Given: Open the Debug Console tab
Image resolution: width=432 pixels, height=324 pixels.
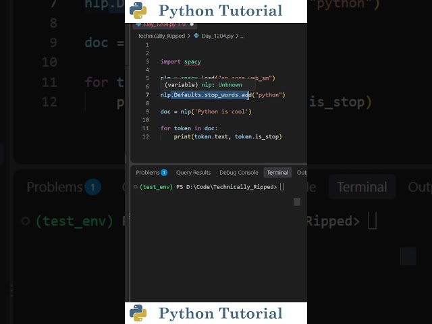Looking at the screenshot, I should pyautogui.click(x=238, y=173).
